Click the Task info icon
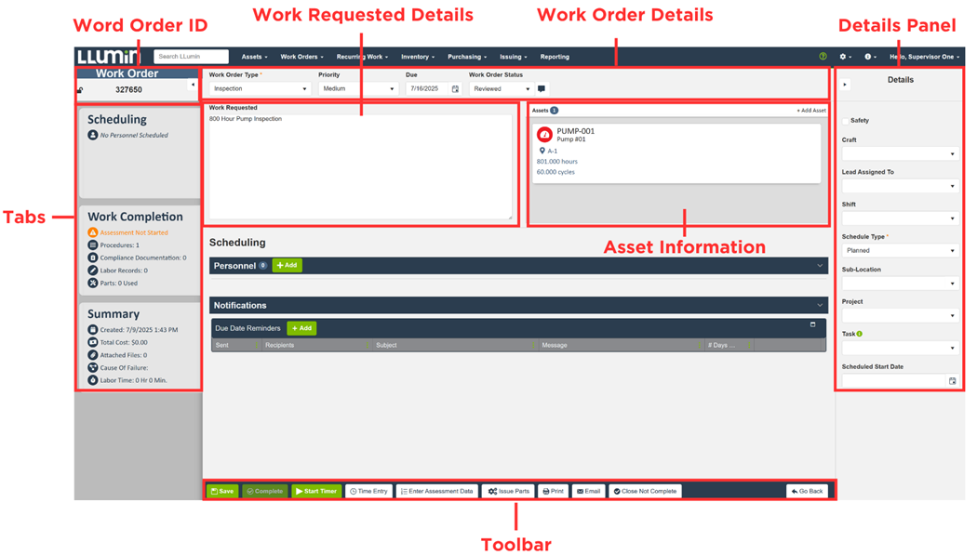Image resolution: width=977 pixels, height=555 pixels. tap(860, 334)
